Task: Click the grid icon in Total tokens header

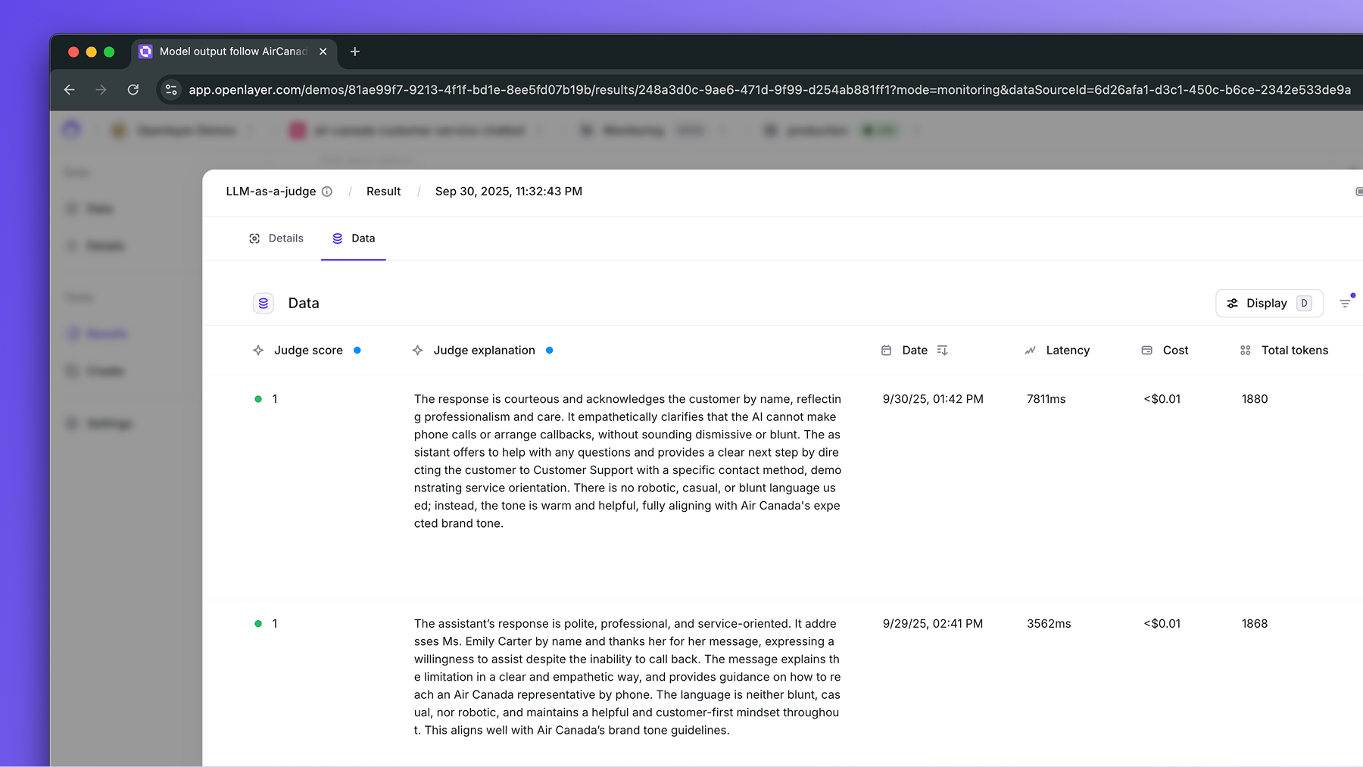Action: pos(1246,350)
